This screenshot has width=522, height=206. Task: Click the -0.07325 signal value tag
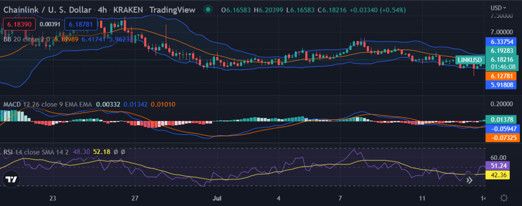click(x=502, y=137)
